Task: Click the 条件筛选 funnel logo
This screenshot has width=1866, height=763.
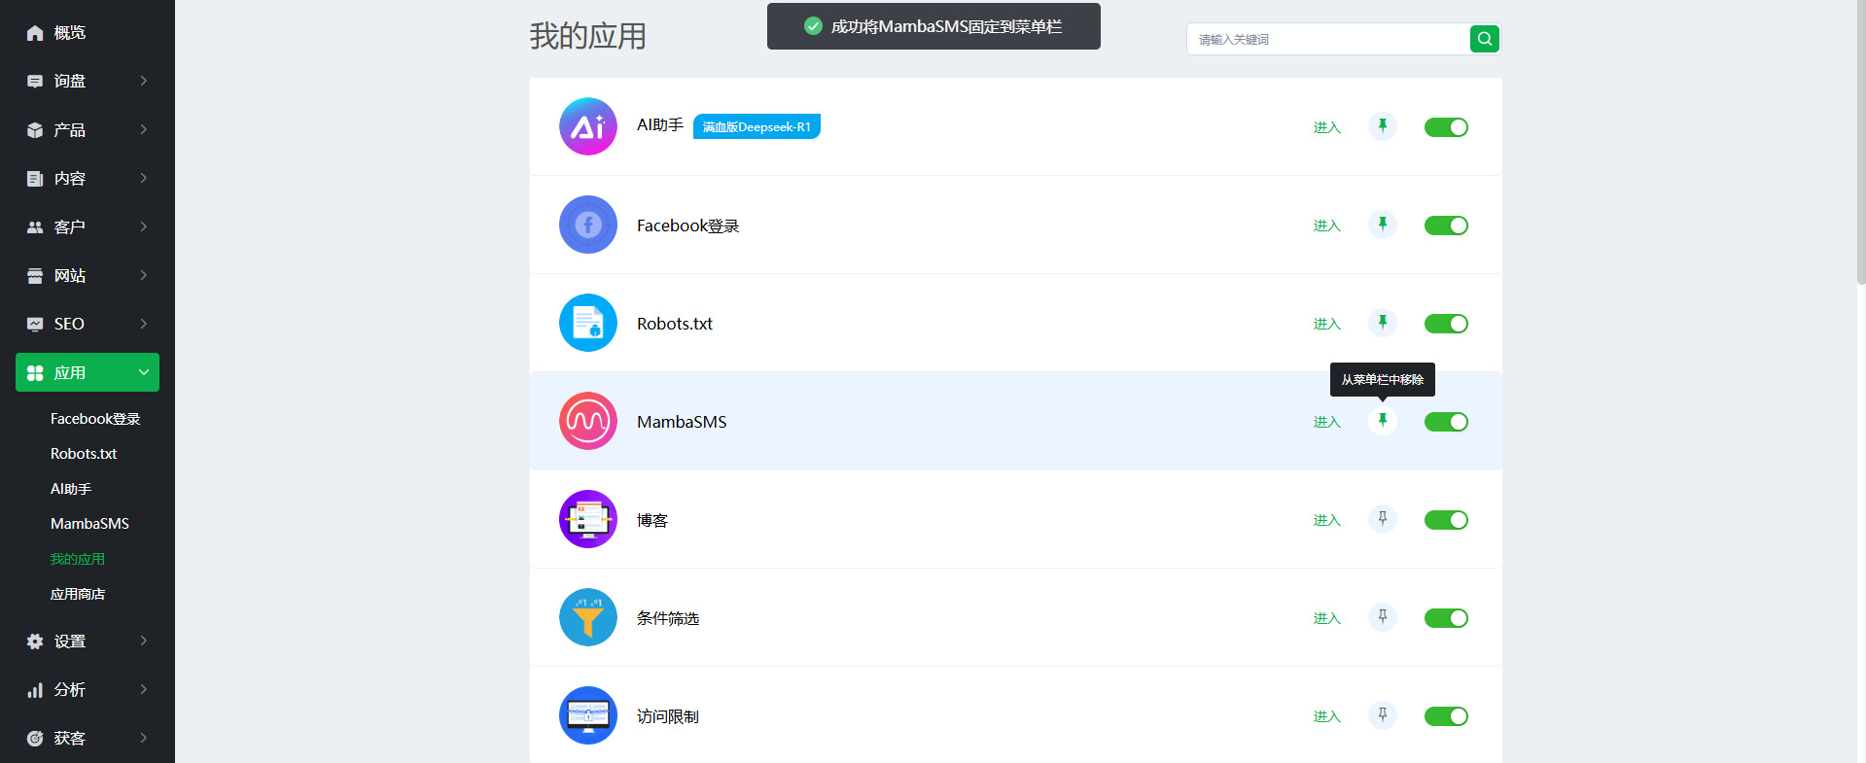Action: [588, 617]
